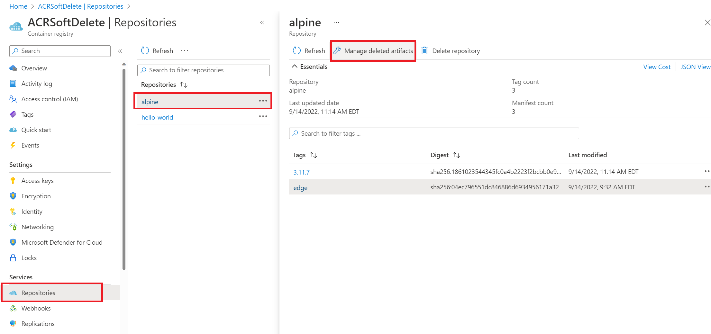Click the Identity key icon

[x=13, y=212]
